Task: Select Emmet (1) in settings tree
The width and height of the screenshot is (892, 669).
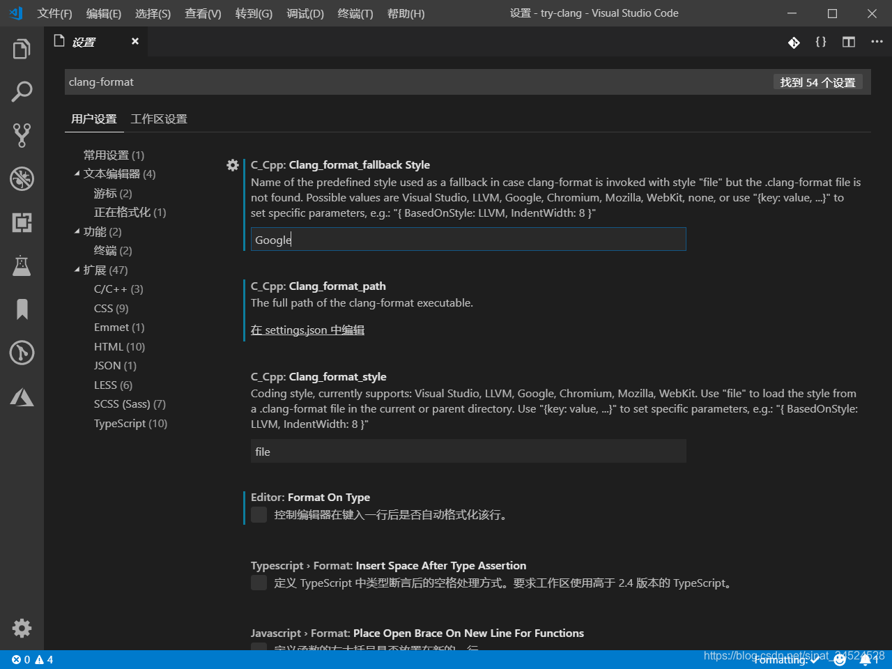Action: point(119,327)
